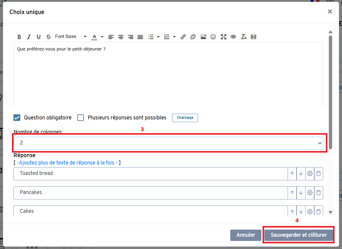Screen dimensions: 342x249
Task: Open the bullet list style arrow
Action: click(x=158, y=37)
